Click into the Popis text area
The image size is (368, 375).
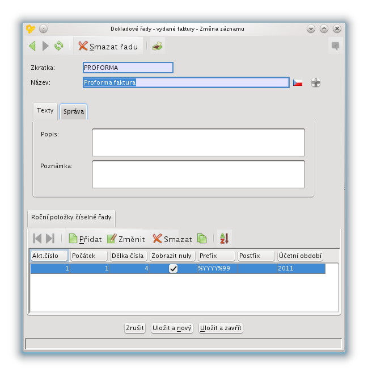pos(198,143)
